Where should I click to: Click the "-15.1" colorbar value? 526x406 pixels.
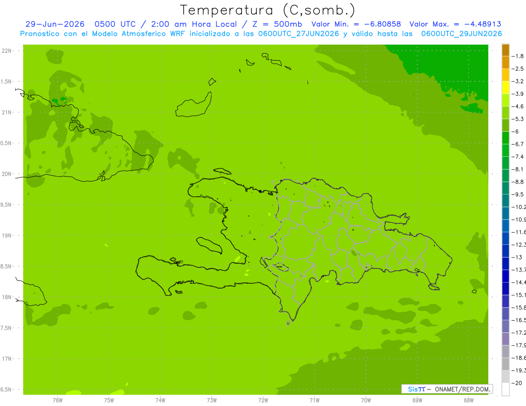click(x=519, y=295)
